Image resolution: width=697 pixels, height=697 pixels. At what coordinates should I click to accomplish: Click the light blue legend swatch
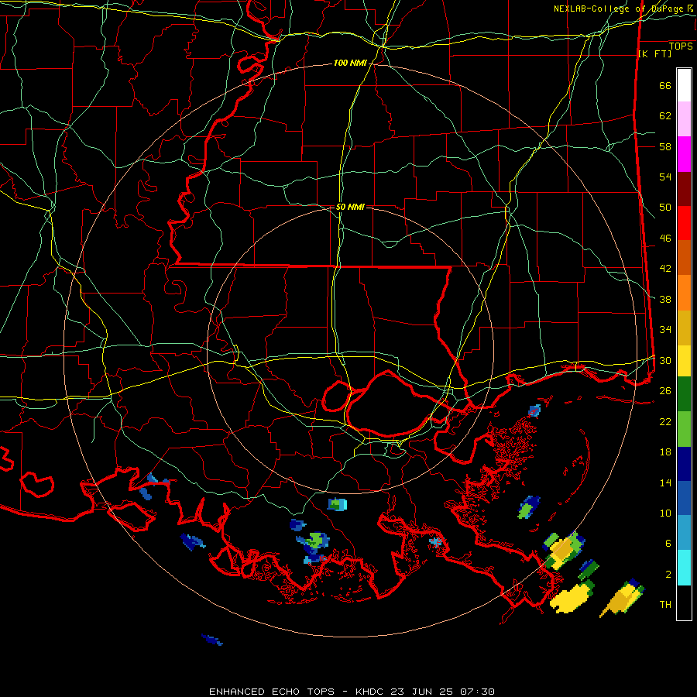[x=684, y=533]
